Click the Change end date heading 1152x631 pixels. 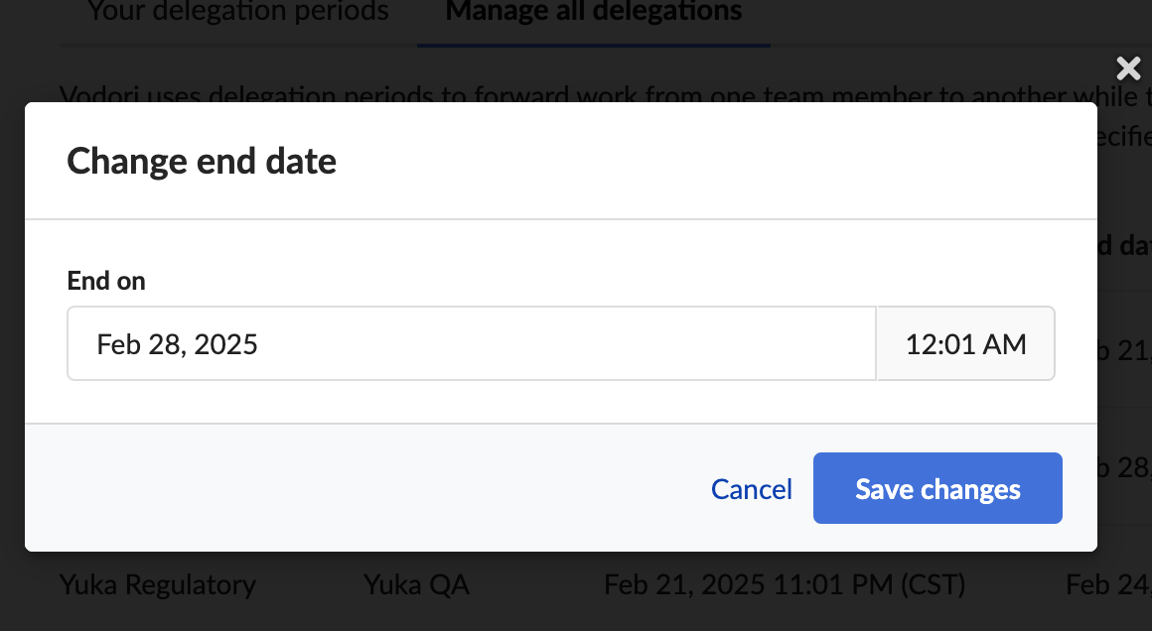(x=202, y=161)
